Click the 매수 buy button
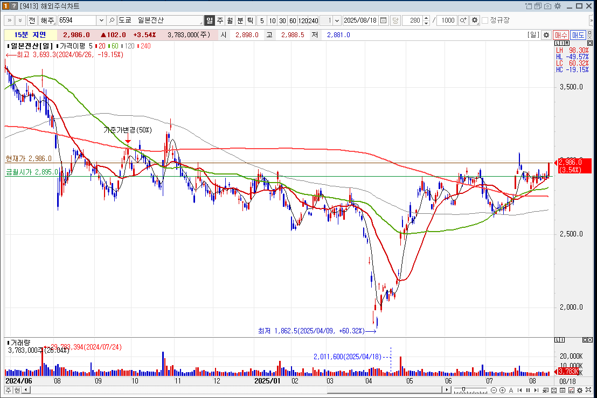Screen dimensions: 597x398 click(x=561, y=34)
